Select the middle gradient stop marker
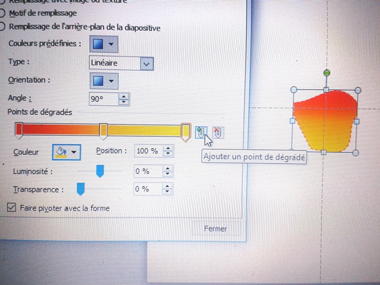Screen dimensions: 380x285 103,130
